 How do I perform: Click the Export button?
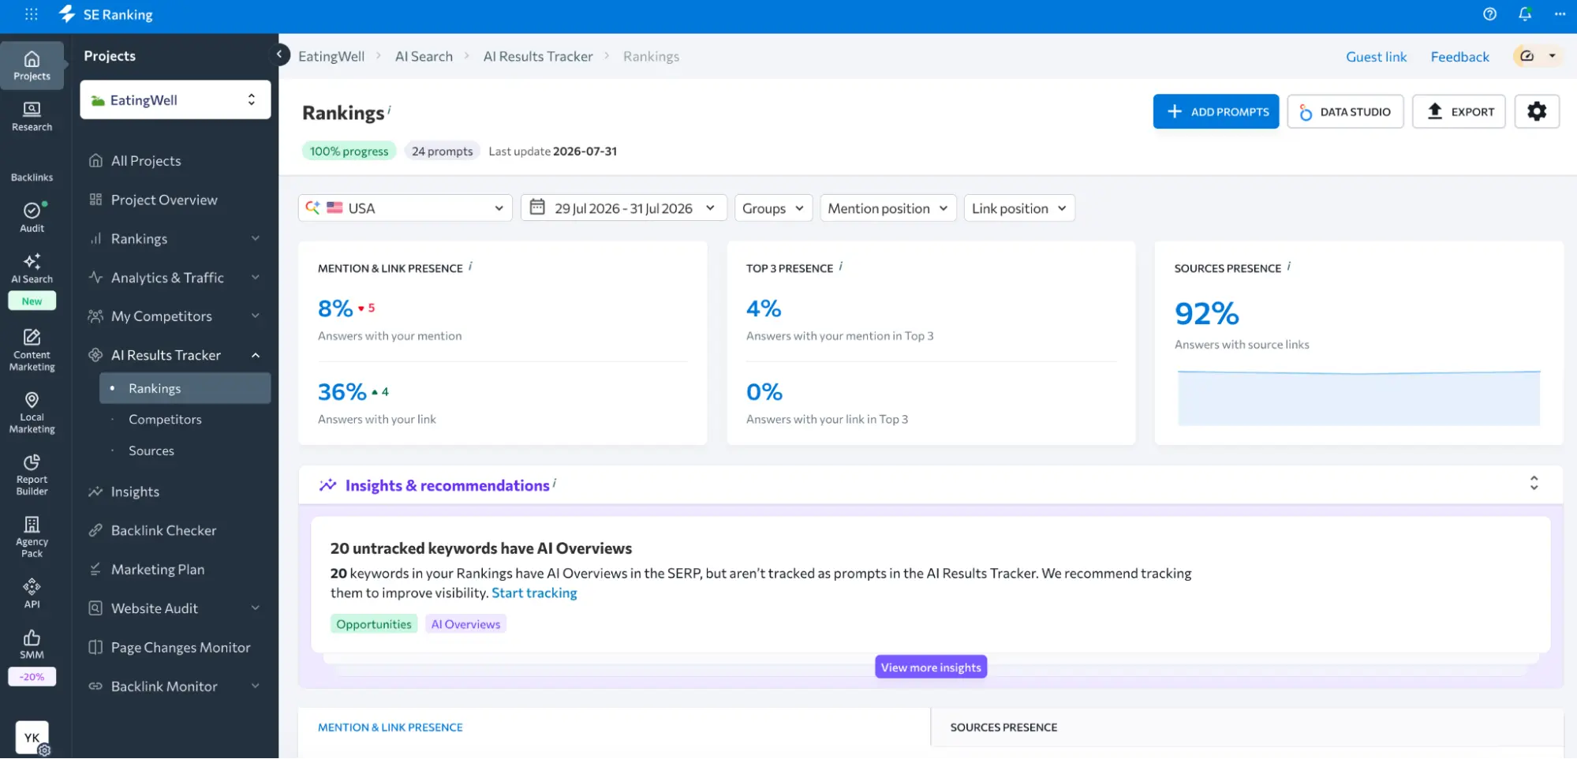[x=1459, y=111]
